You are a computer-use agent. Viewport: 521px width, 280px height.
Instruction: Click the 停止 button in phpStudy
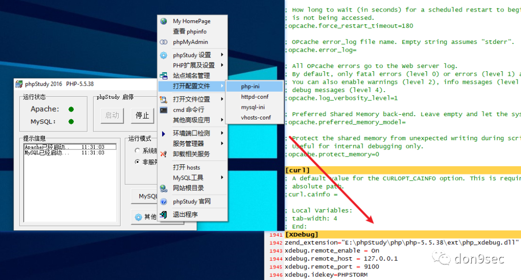point(142,116)
